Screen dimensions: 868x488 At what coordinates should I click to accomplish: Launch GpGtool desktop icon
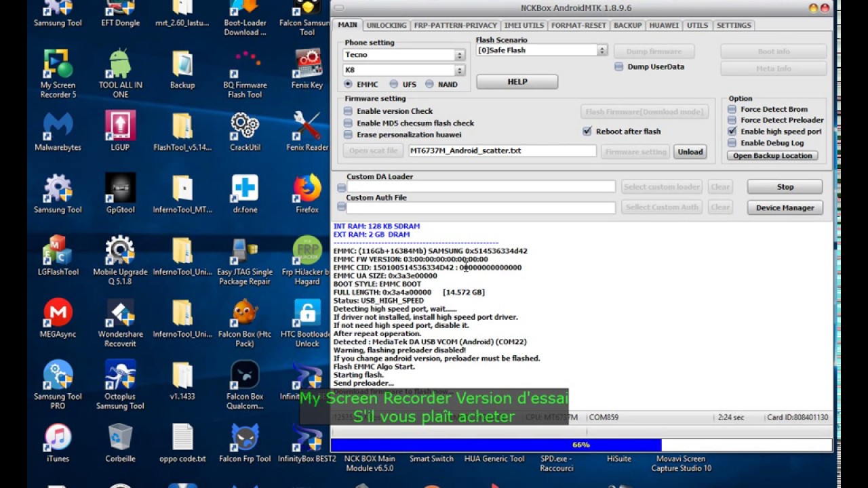[120, 194]
